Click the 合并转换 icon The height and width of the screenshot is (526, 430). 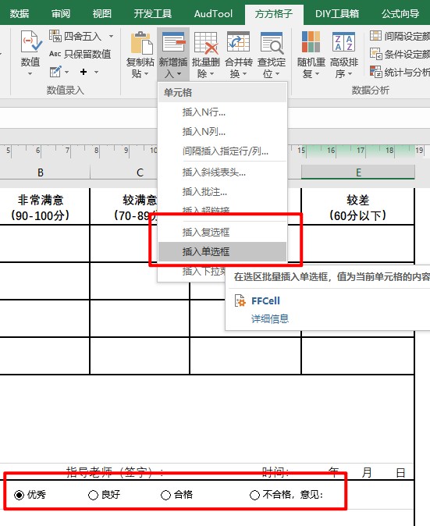[x=238, y=43]
